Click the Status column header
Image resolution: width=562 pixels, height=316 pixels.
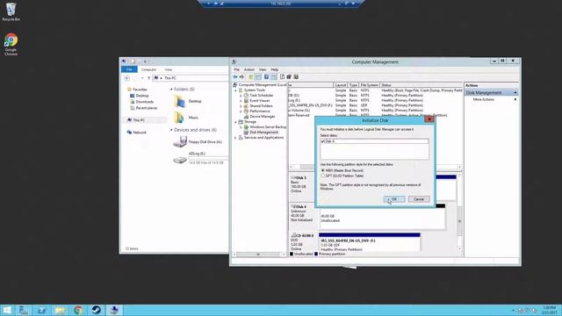point(386,85)
